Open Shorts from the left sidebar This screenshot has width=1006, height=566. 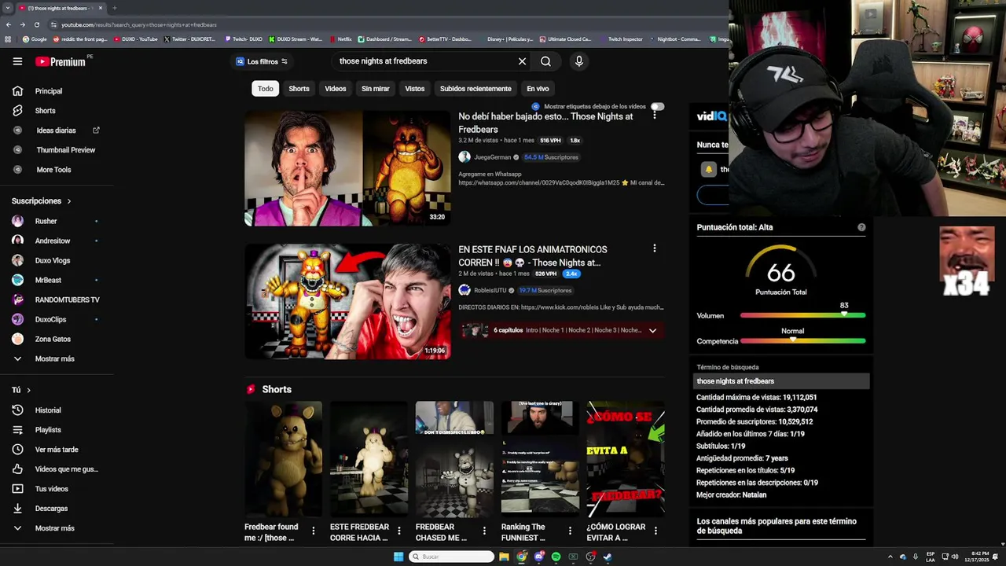(x=45, y=111)
